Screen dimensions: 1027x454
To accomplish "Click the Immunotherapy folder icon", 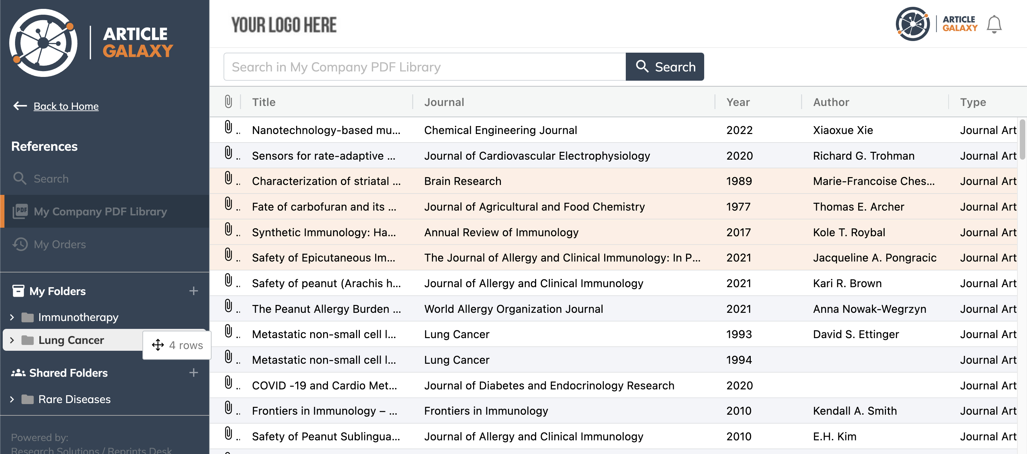I will pos(27,317).
